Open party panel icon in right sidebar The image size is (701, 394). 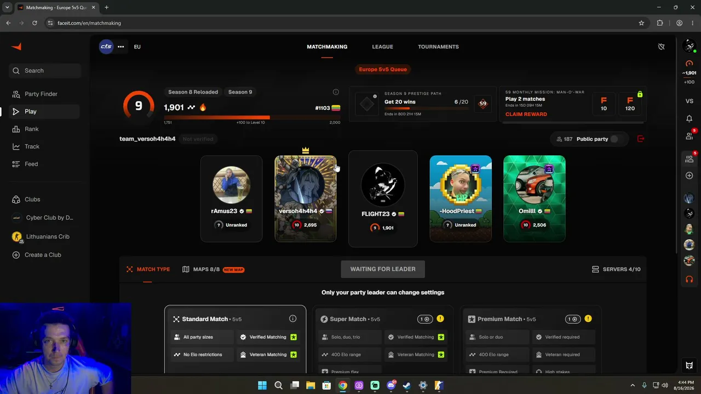click(x=689, y=159)
